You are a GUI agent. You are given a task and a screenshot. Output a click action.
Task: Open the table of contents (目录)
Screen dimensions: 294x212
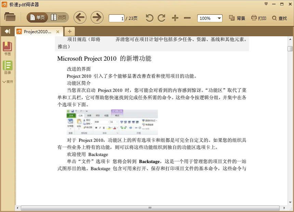pos(8,68)
